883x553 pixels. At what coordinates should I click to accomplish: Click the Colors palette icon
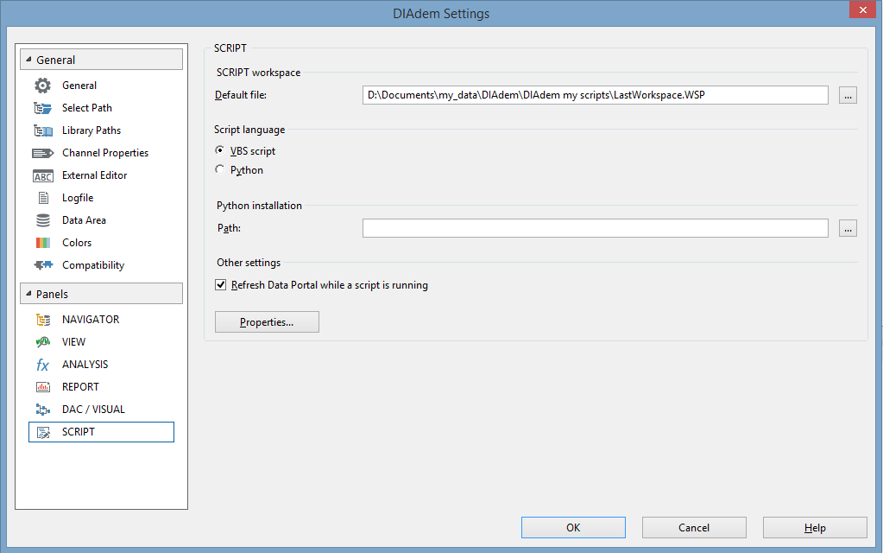coord(43,243)
